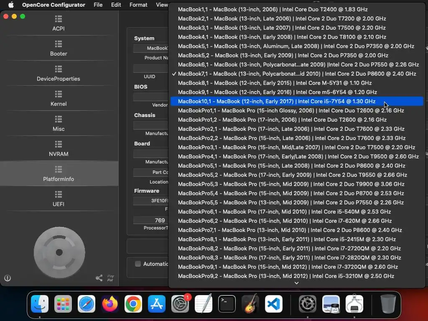The width and height of the screenshot is (428, 321).
Task: Select MacBook3,1 (13-inch, Late 2007)
Action: click(297, 28)
